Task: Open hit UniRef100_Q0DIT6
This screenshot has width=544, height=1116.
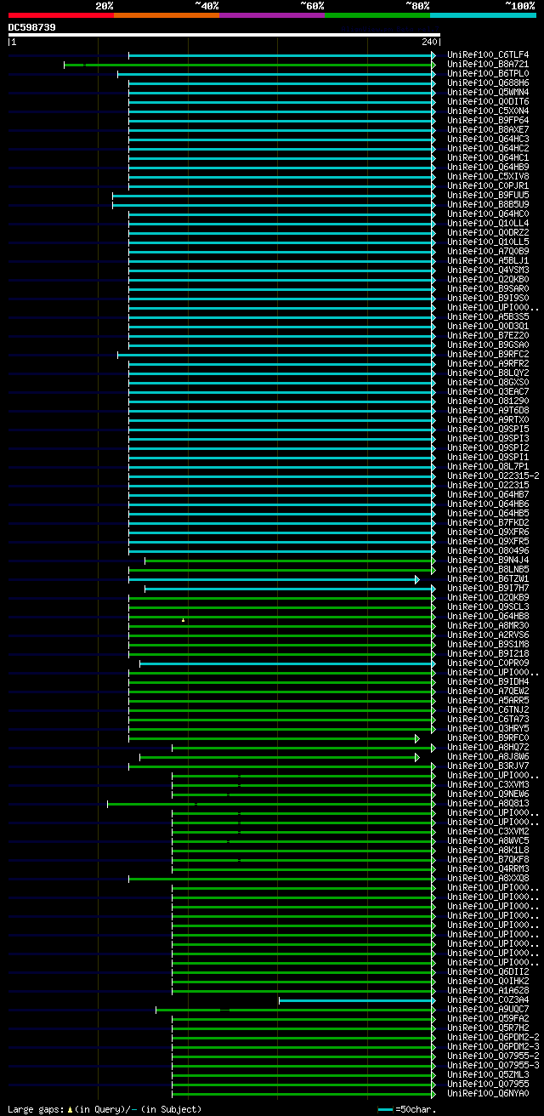Action: point(488,102)
